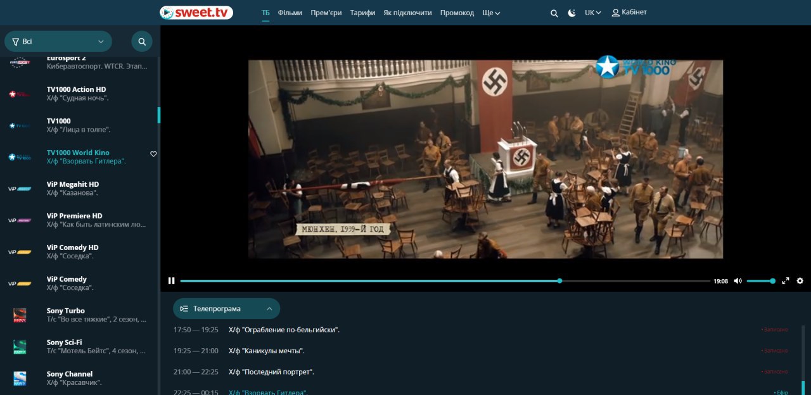
Task: Click the 19:25 — 21:00 time slot
Action: (196, 351)
